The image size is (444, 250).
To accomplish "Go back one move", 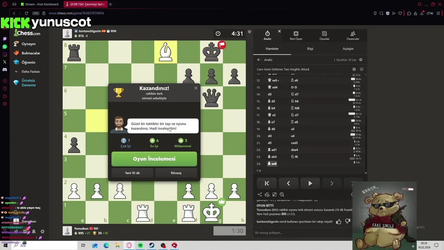I will tap(288, 183).
